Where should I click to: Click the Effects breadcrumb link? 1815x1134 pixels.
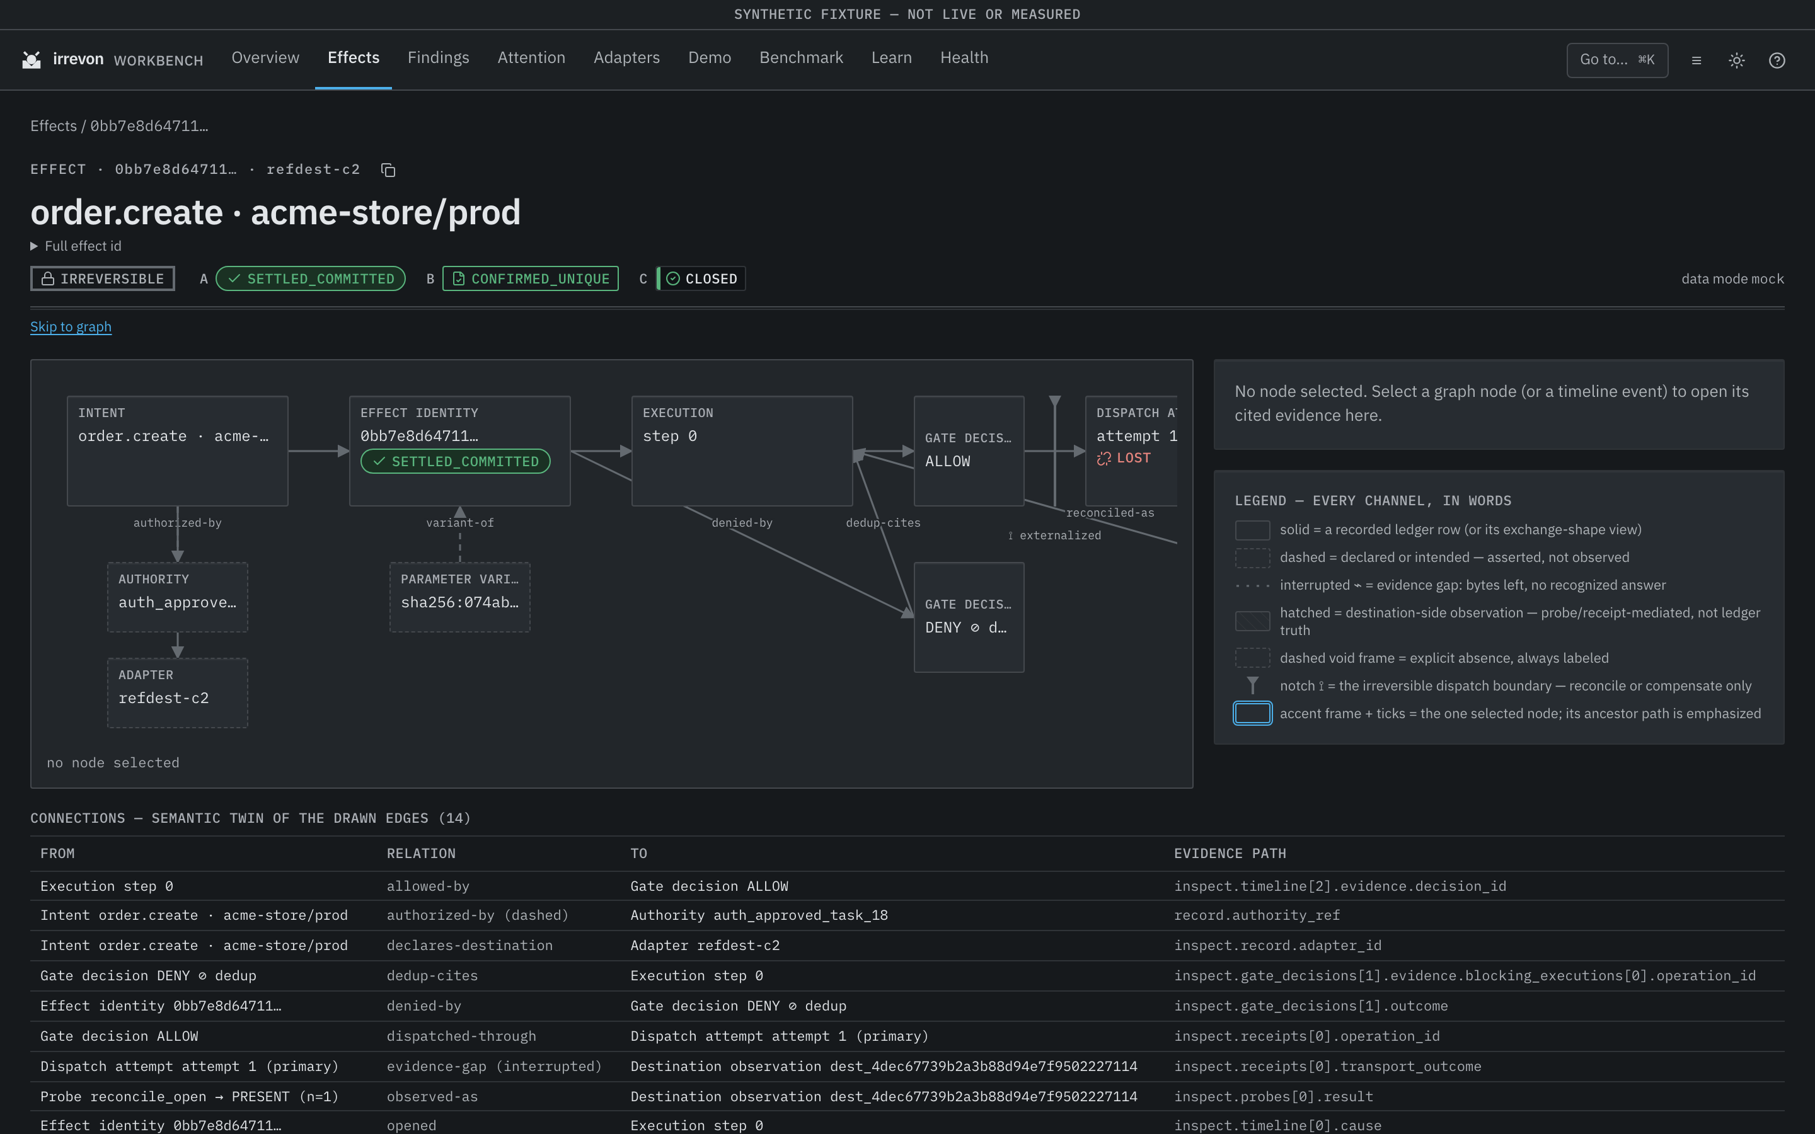tap(53, 126)
